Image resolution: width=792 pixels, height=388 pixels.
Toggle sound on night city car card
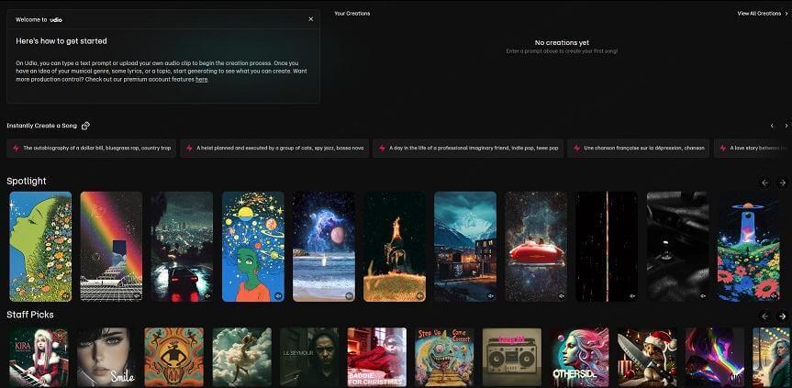click(207, 295)
